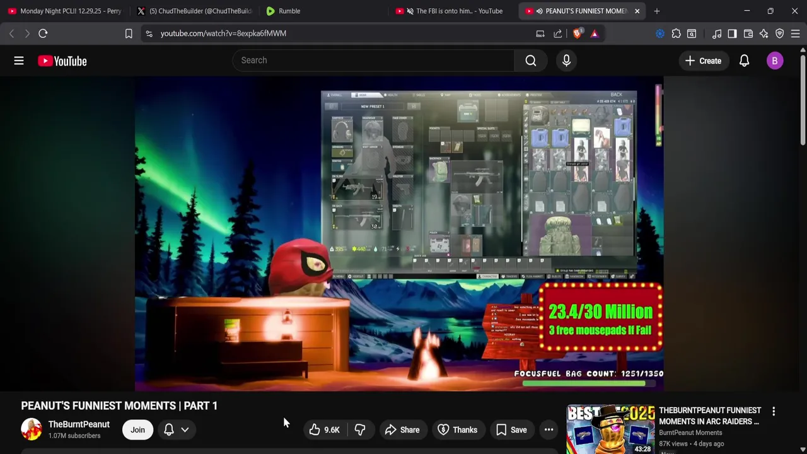The image size is (807, 454).
Task: Switch to the Rumble tab
Action: [322, 11]
